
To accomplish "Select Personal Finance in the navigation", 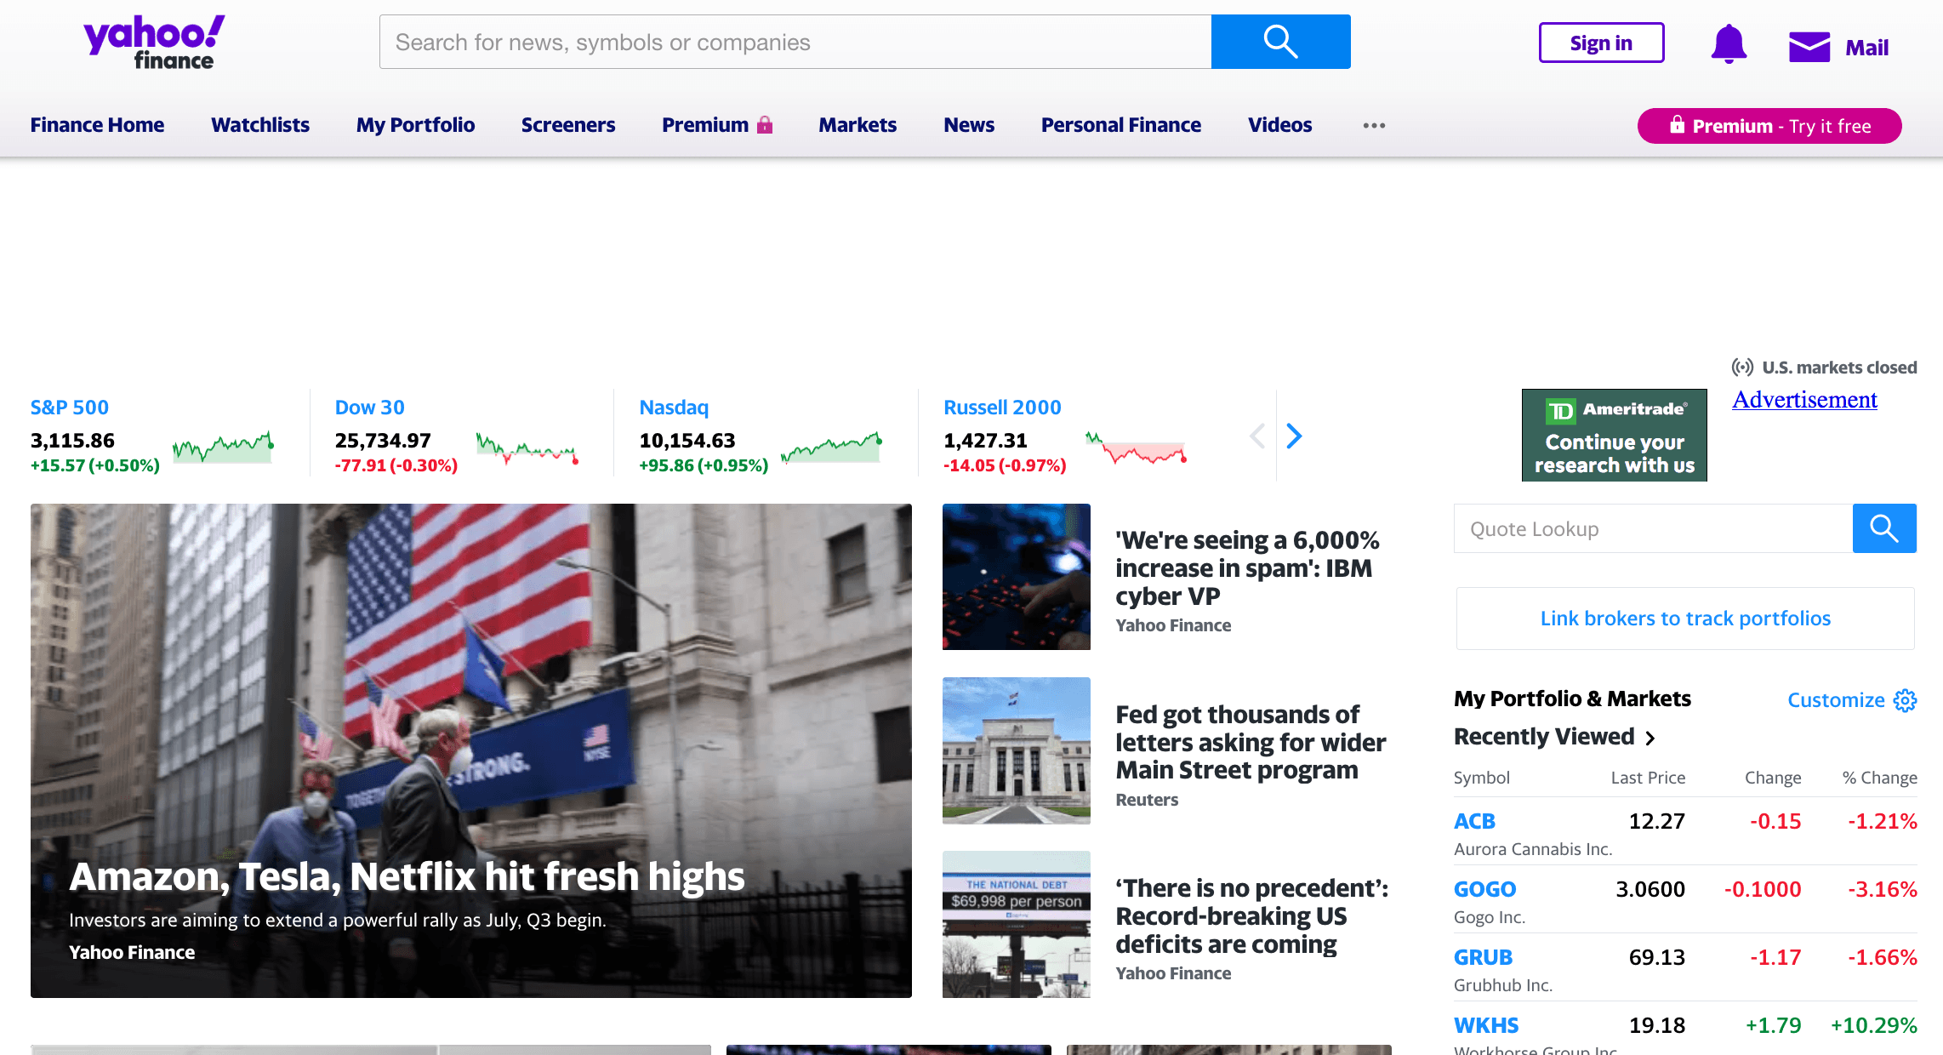I will coord(1121,125).
